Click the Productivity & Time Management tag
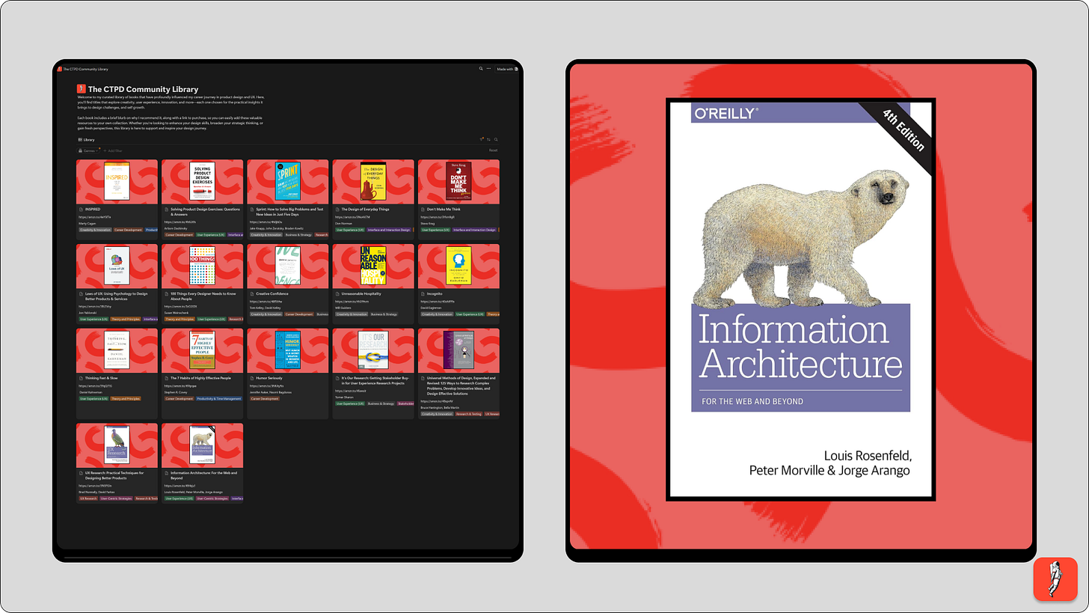1089x613 pixels. click(x=218, y=399)
